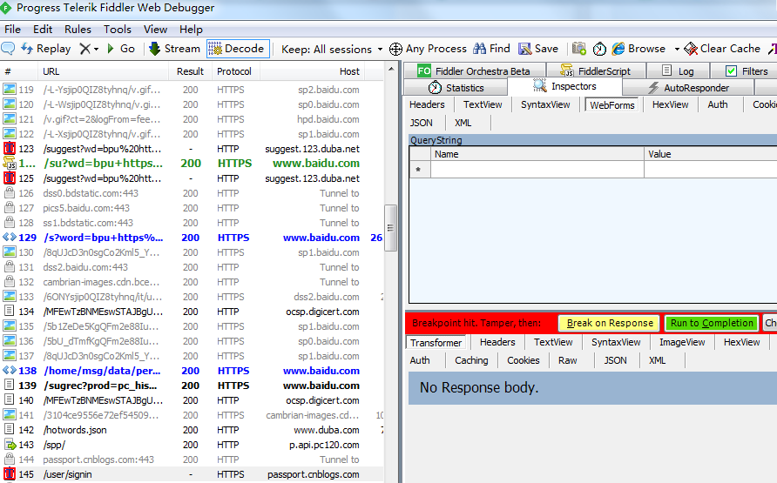Click lock icon of session 126 tunnel
This screenshot has width=777, height=483.
click(9, 193)
